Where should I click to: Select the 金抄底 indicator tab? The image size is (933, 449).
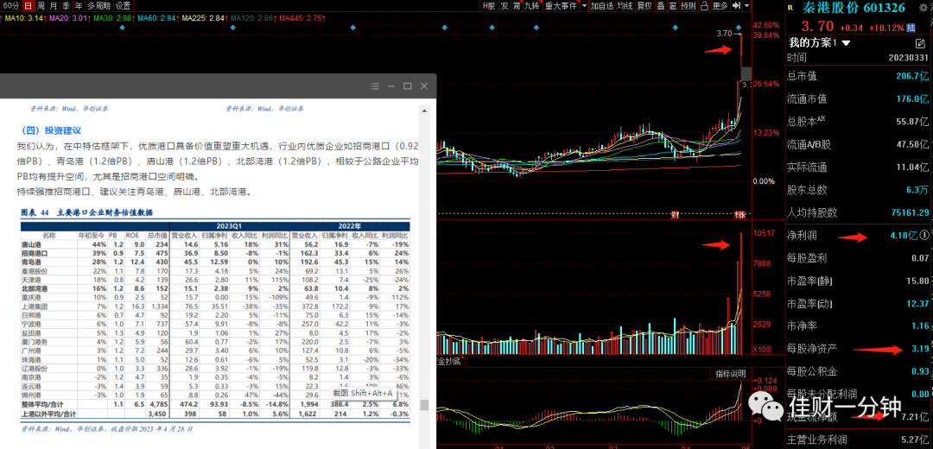450,361
